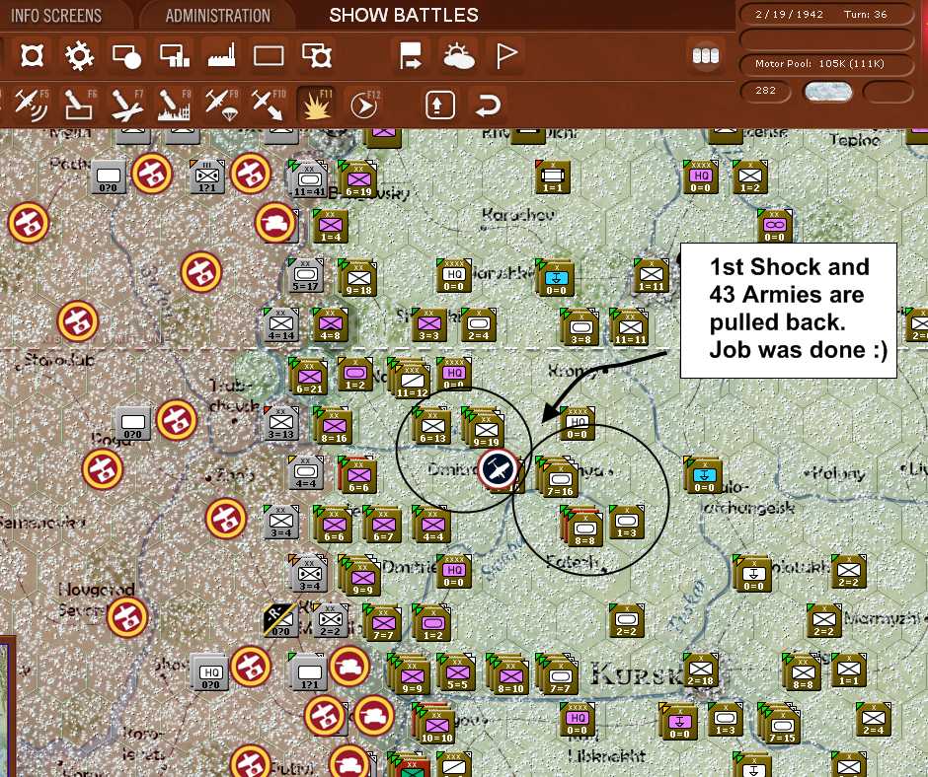This screenshot has width=928, height=777.
Task: Select the air mission plane marker near Dmitrovsk
Action: (x=499, y=469)
